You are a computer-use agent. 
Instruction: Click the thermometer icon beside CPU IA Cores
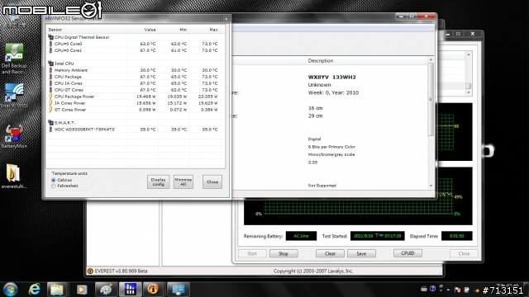coord(50,83)
